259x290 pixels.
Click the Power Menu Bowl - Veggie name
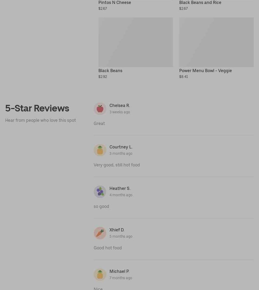click(x=206, y=71)
